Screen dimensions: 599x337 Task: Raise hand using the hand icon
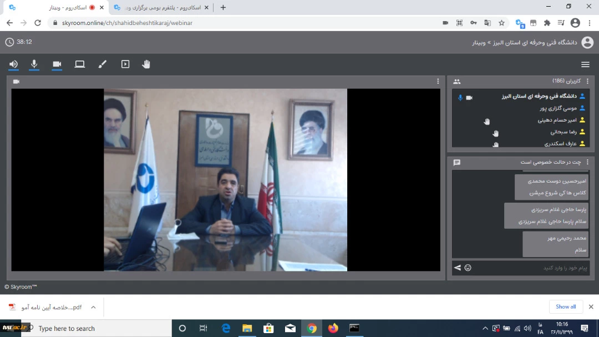coord(146,64)
